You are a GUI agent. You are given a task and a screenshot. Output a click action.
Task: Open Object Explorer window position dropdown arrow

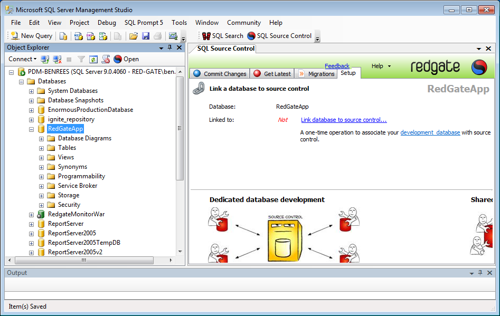pos(161,48)
